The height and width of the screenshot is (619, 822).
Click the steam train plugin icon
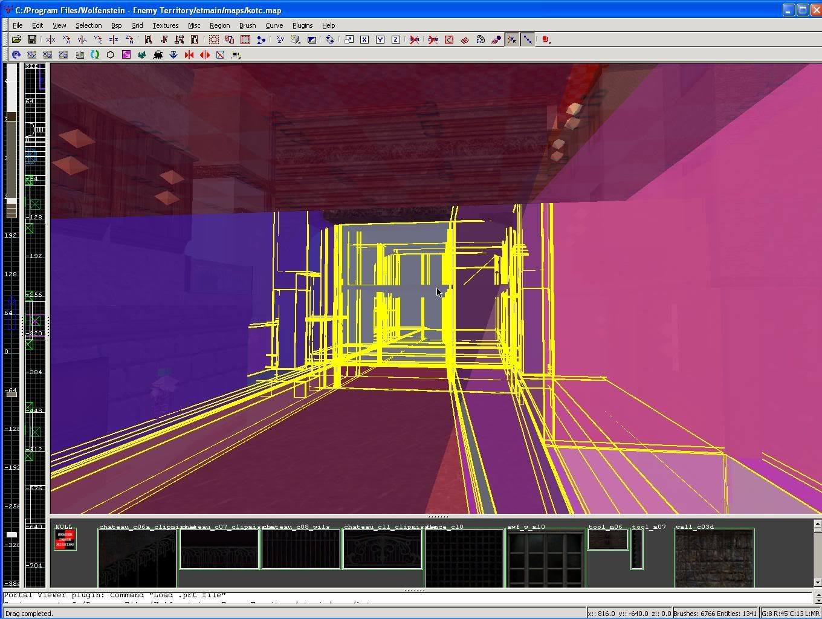point(158,54)
